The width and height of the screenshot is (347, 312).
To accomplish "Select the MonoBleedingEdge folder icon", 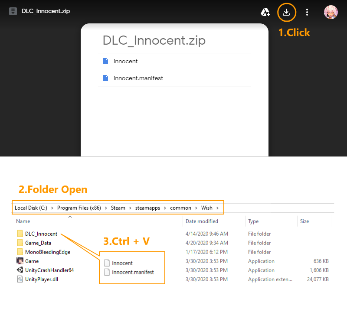I will coord(20,252).
